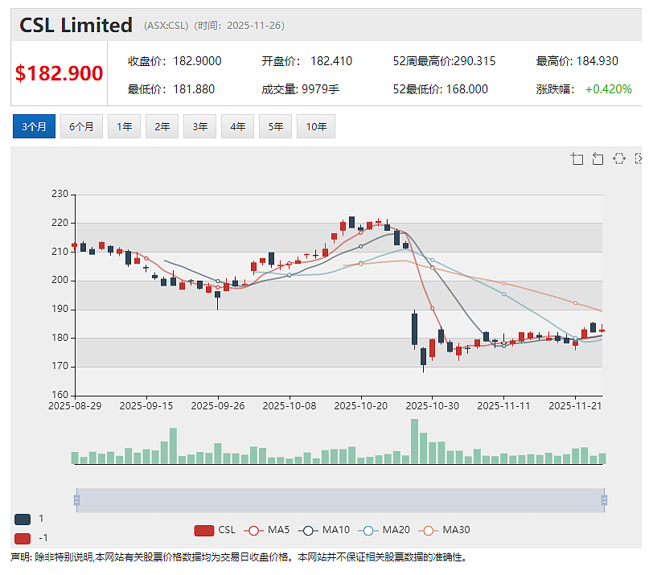Click the 52周最高价 290.315 text
This screenshot has width=653, height=575.
(445, 61)
